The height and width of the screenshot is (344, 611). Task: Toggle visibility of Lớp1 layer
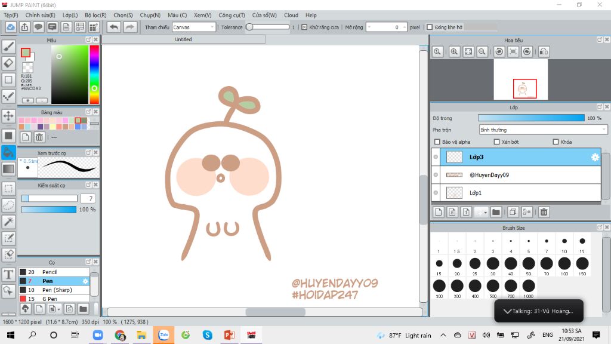pyautogui.click(x=436, y=193)
